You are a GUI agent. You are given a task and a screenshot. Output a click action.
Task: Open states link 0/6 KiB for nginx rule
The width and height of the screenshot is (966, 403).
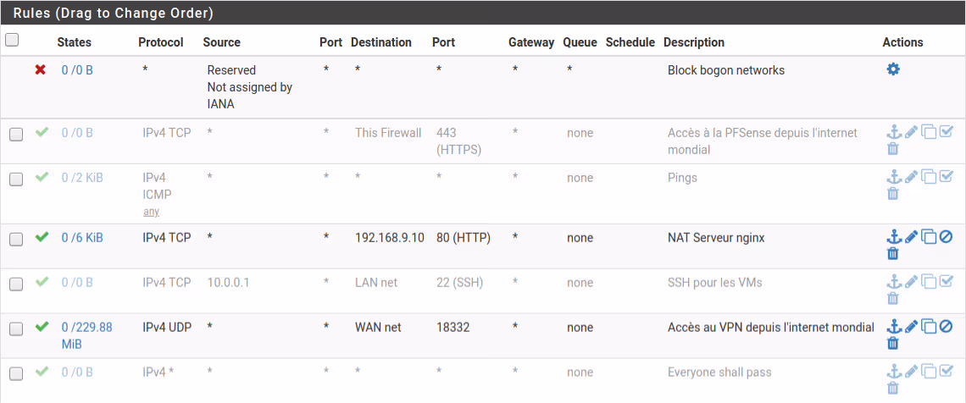coord(82,238)
